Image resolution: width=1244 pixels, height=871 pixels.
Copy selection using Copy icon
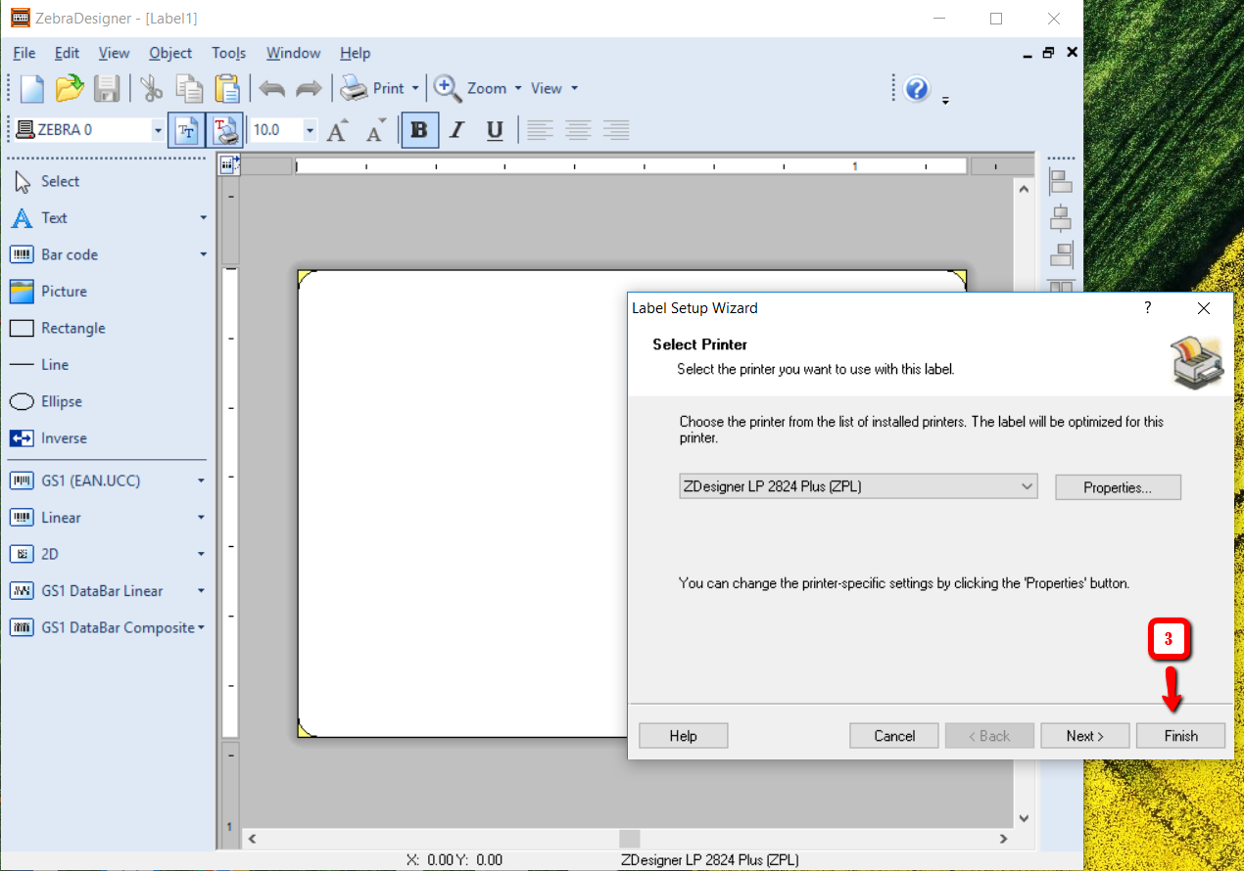pyautogui.click(x=189, y=88)
